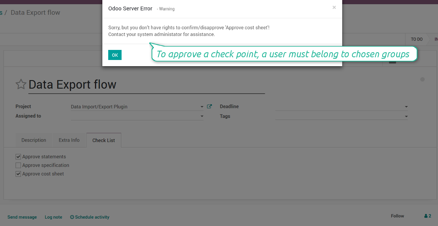Expand the Project dropdown arrow
Image resolution: width=438 pixels, height=226 pixels.
[x=202, y=107]
